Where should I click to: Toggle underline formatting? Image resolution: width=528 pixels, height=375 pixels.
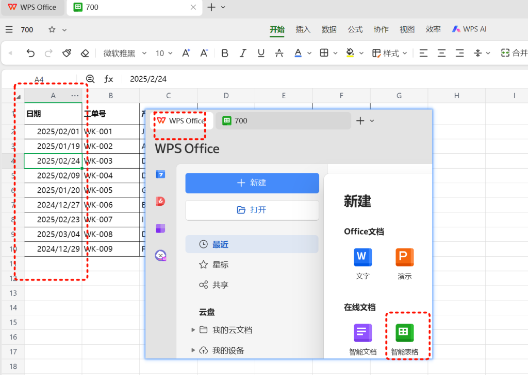click(x=261, y=53)
